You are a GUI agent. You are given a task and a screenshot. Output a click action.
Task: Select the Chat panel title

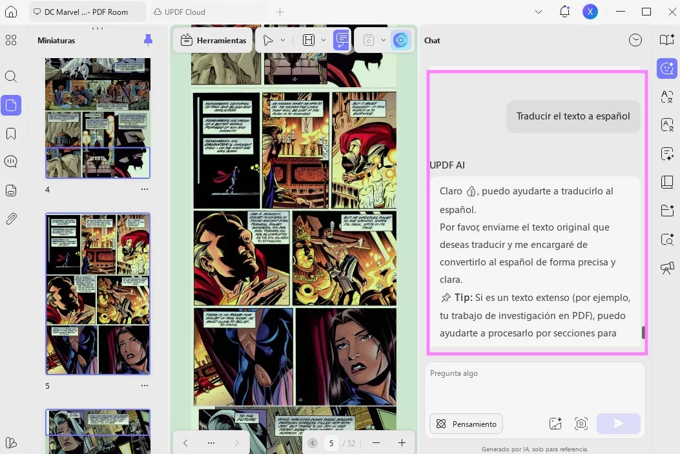coord(432,40)
